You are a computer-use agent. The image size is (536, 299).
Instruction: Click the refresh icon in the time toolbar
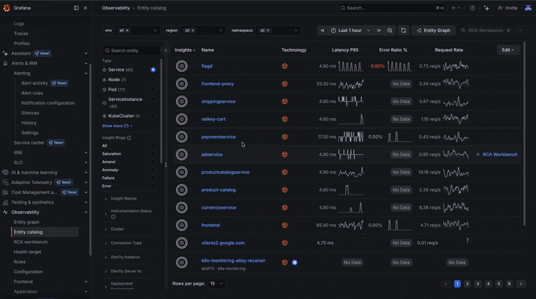pos(403,30)
